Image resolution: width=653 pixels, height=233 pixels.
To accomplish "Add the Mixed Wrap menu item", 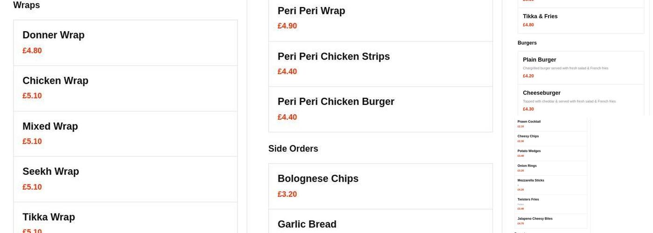I will click(125, 134).
